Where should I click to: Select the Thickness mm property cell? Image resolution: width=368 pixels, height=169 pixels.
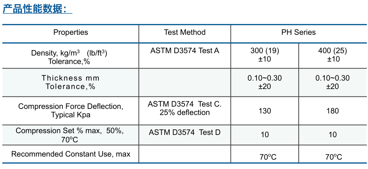pos(70,82)
